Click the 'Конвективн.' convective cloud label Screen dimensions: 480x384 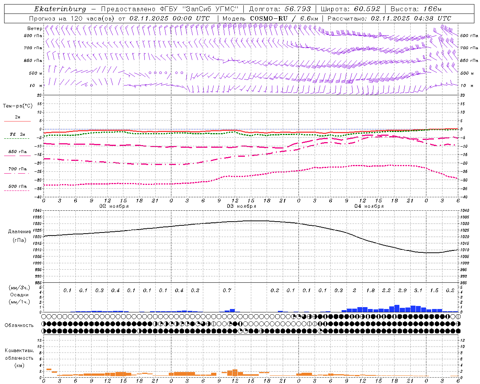pos(19,351)
